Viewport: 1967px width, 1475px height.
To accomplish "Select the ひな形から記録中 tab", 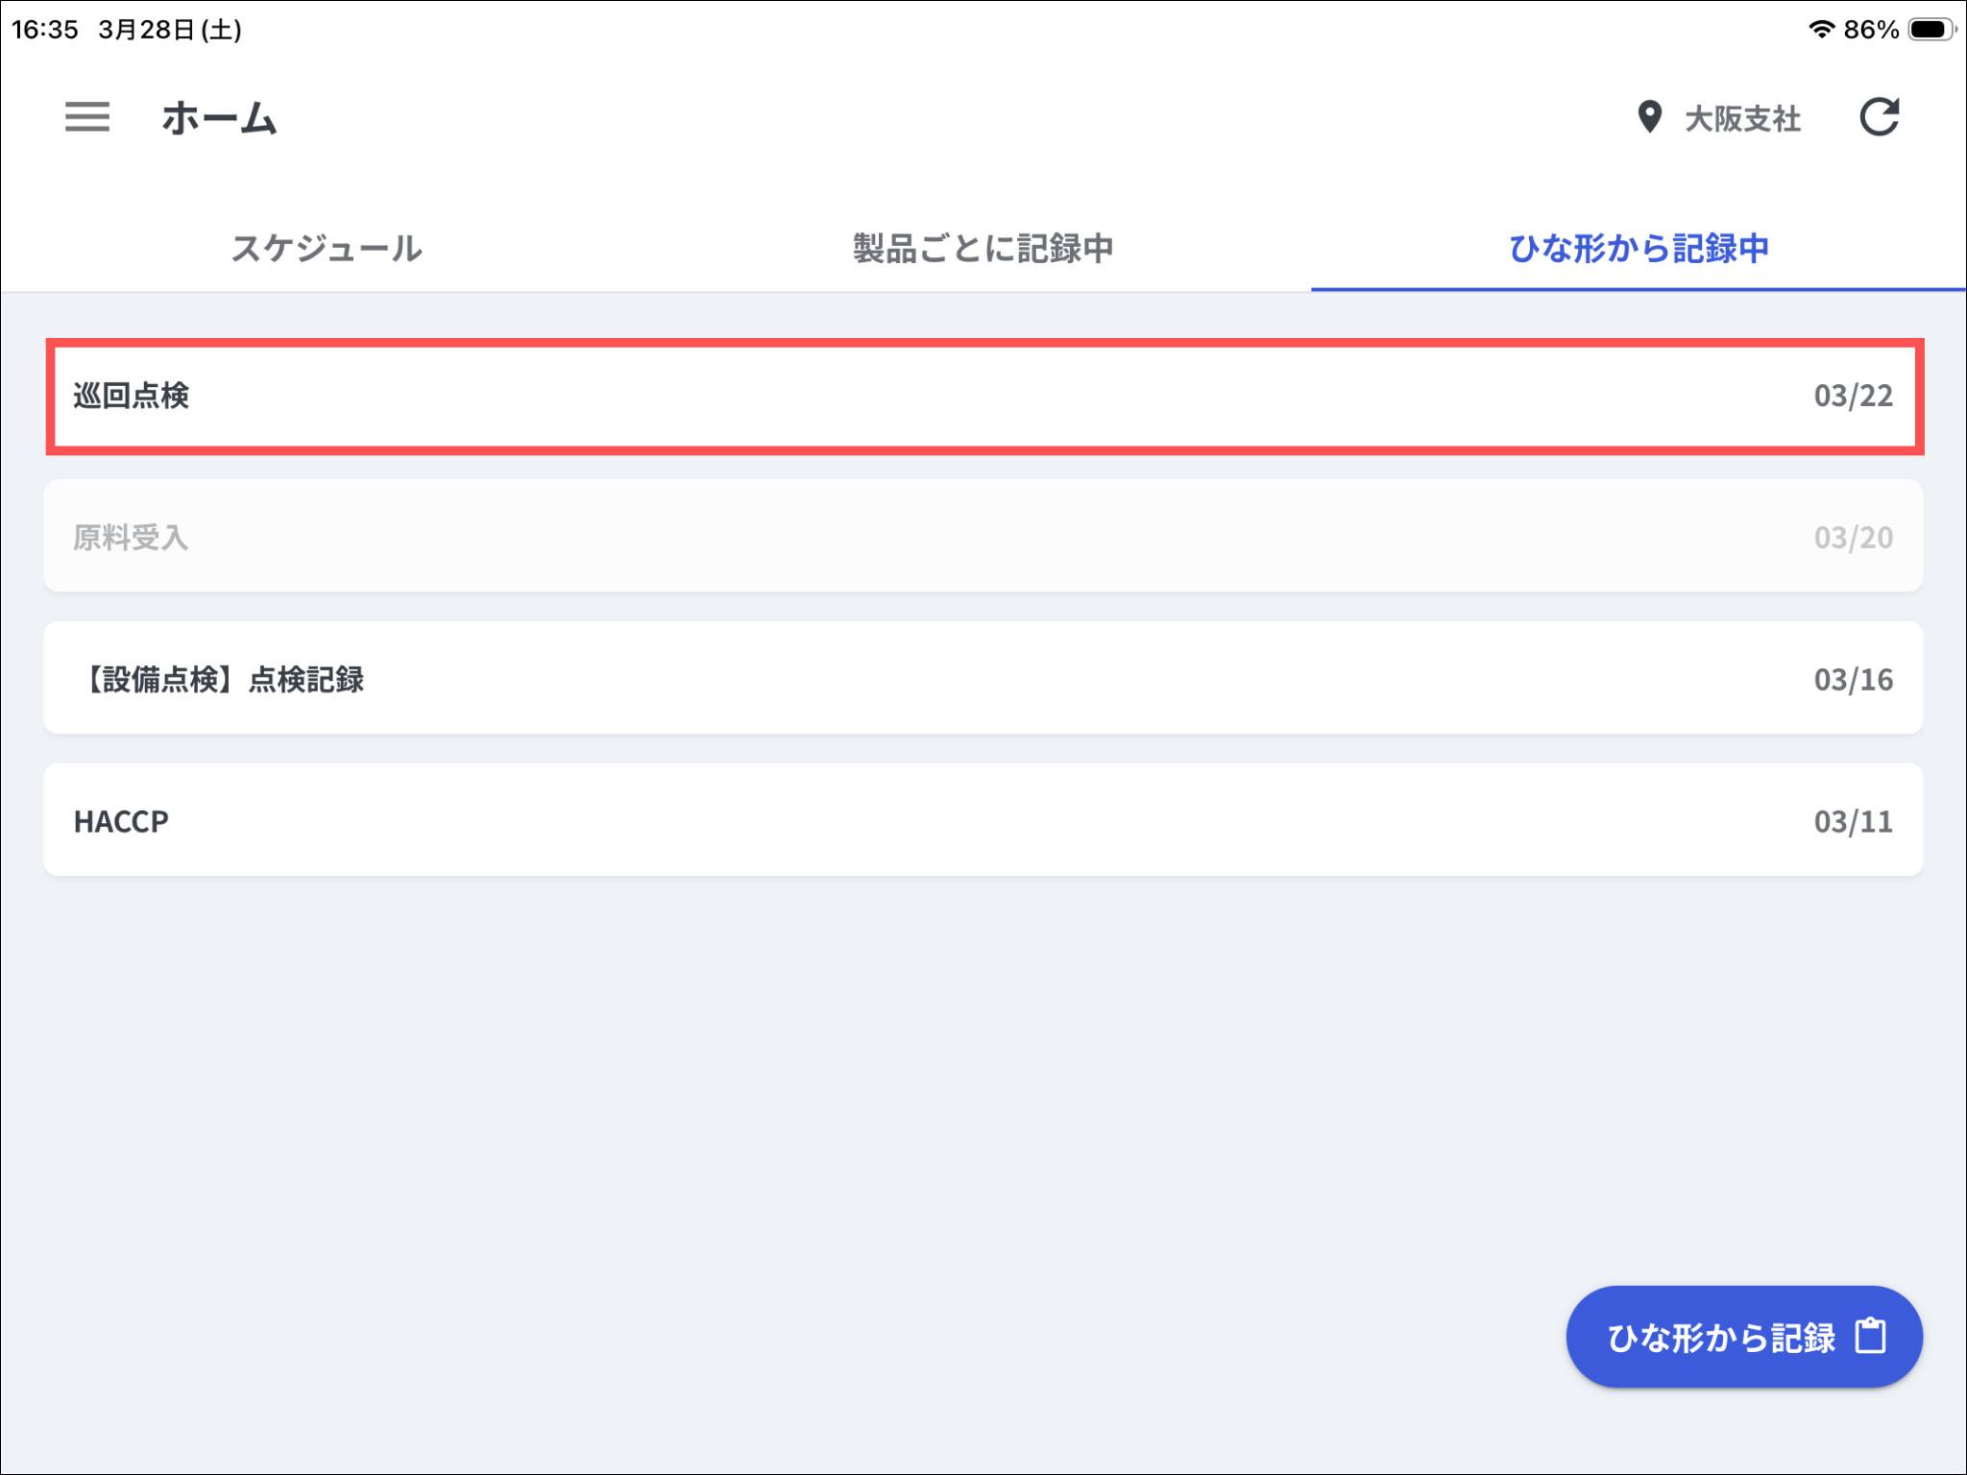I will (x=1639, y=248).
